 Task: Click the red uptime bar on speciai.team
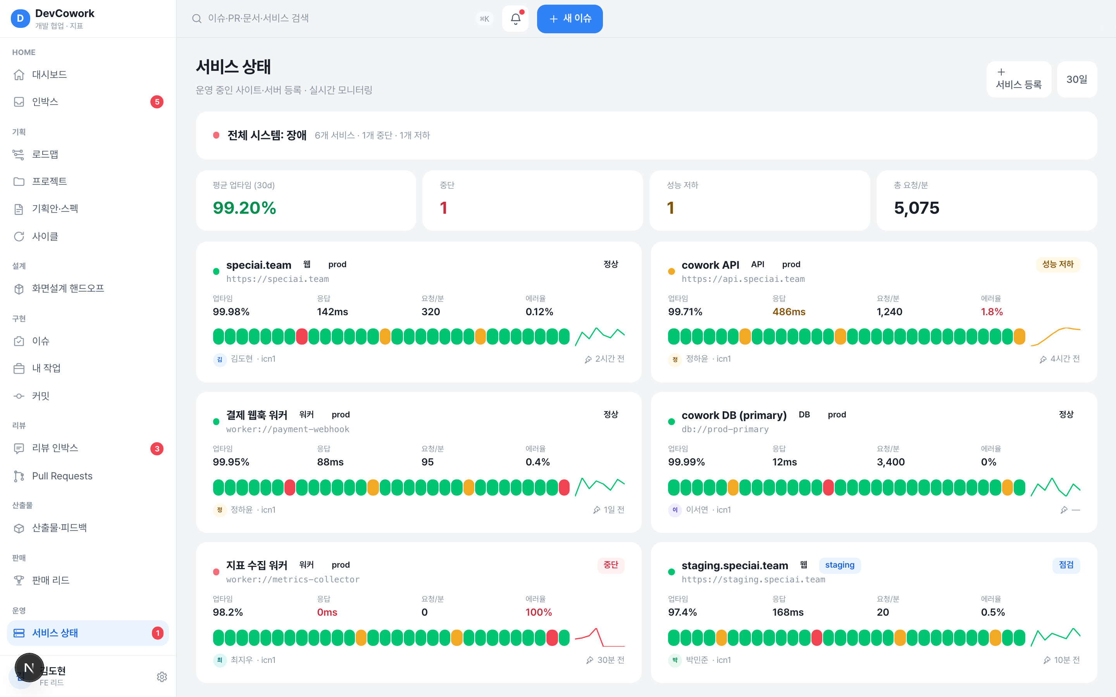coord(301,336)
